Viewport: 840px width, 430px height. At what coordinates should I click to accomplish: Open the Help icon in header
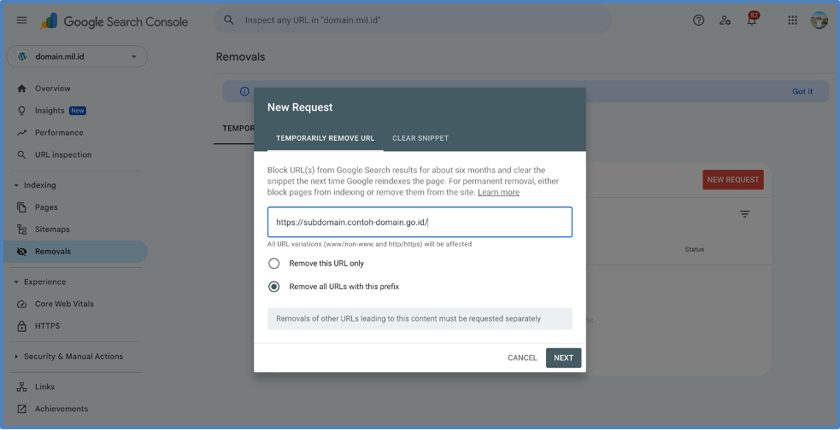coord(698,20)
